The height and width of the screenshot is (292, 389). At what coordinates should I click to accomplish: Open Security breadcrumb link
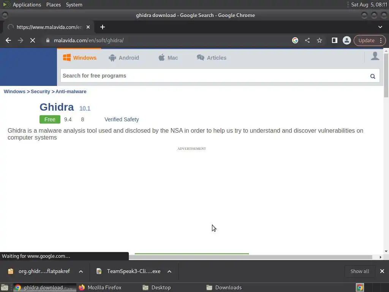(x=40, y=91)
